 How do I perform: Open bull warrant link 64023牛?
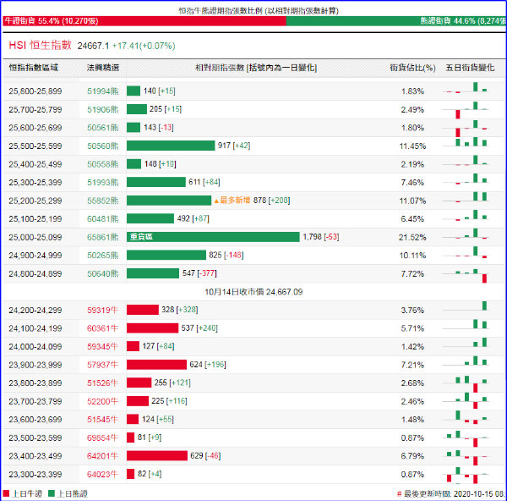[102, 474]
